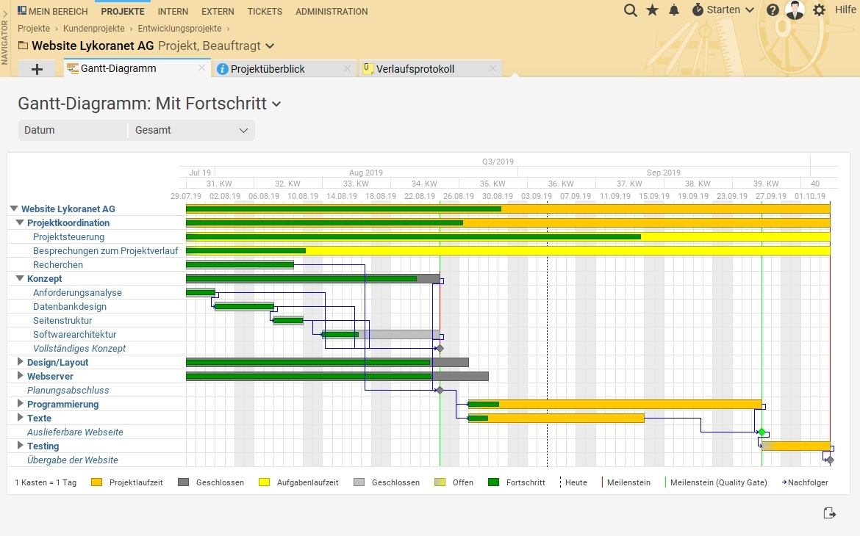Add a new tab with plus button

coord(37,69)
